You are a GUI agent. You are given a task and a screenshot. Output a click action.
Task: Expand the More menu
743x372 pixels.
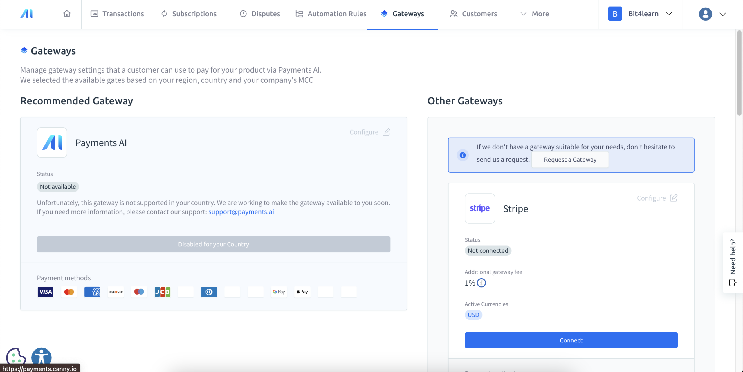pos(535,14)
